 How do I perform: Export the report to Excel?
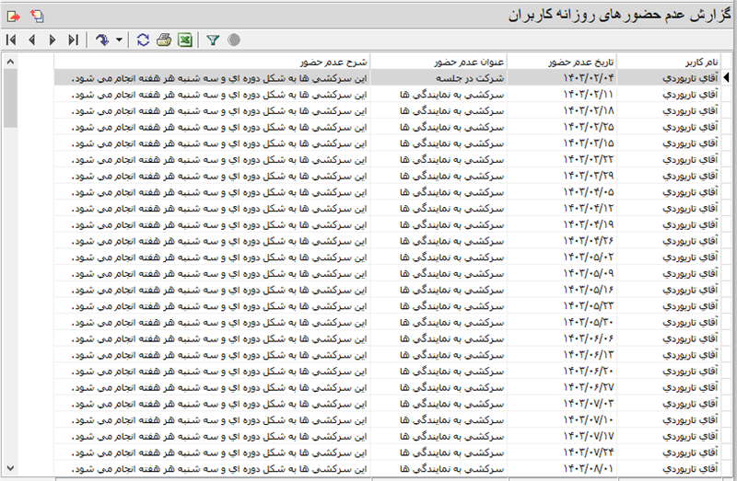coord(184,40)
